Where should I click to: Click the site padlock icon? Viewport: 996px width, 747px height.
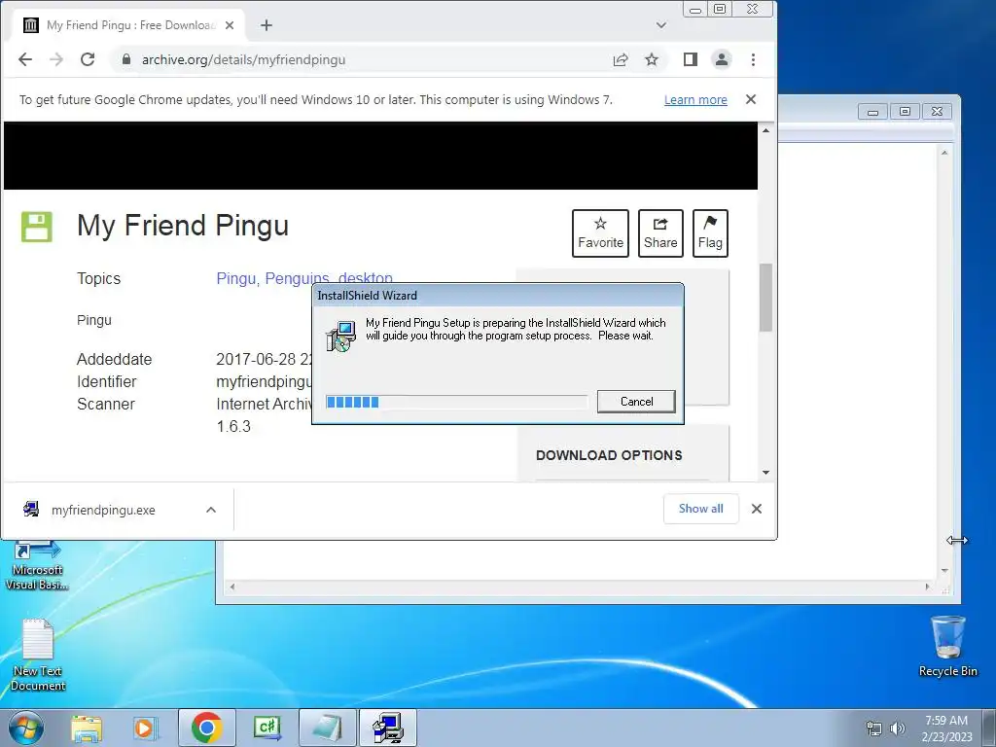(126, 59)
